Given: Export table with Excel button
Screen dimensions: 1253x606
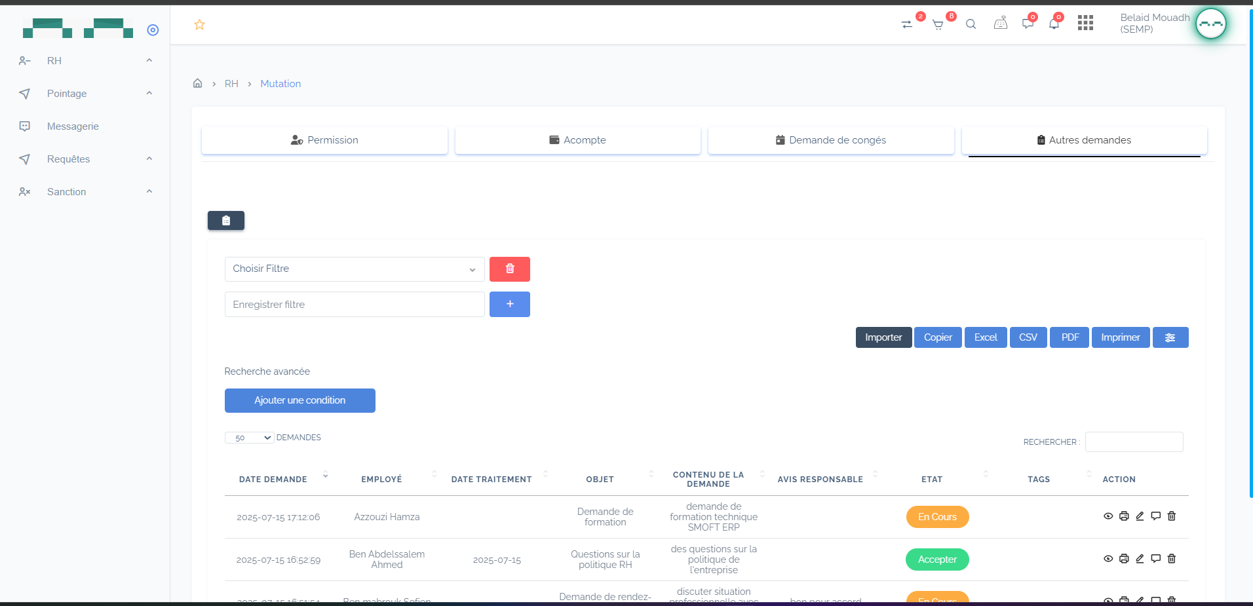Looking at the screenshot, I should [x=986, y=337].
